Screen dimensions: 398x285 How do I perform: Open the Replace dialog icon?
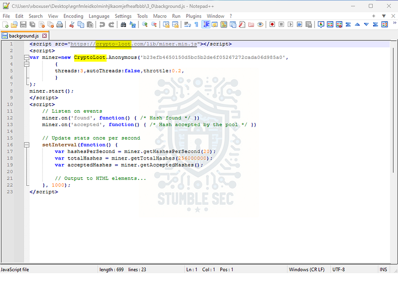(132, 24)
